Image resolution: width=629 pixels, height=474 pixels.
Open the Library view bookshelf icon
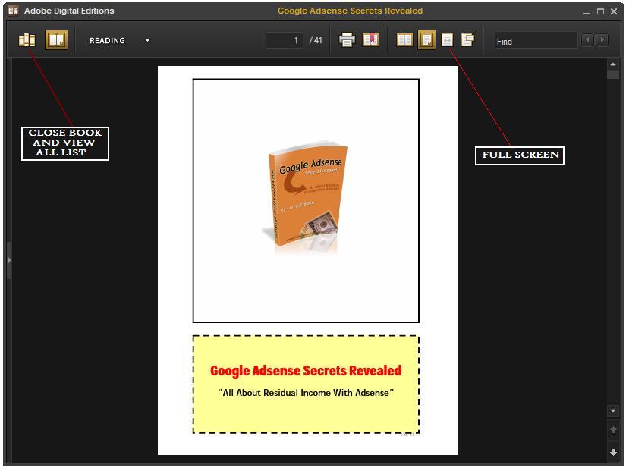point(27,40)
